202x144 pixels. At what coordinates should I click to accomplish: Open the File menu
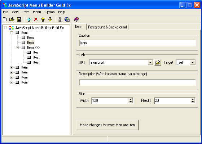click(x=5, y=12)
